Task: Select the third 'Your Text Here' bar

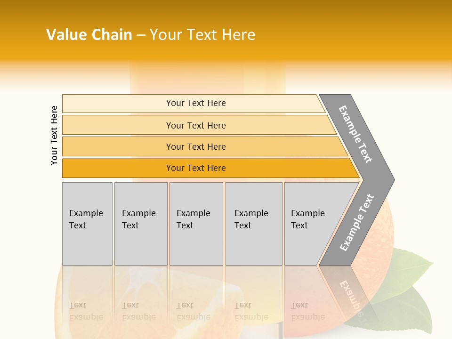Action: (195, 146)
